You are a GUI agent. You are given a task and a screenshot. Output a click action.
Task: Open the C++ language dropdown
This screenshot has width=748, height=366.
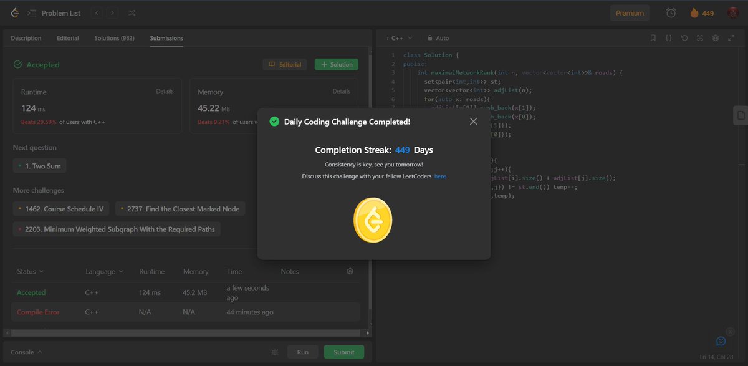click(x=399, y=37)
